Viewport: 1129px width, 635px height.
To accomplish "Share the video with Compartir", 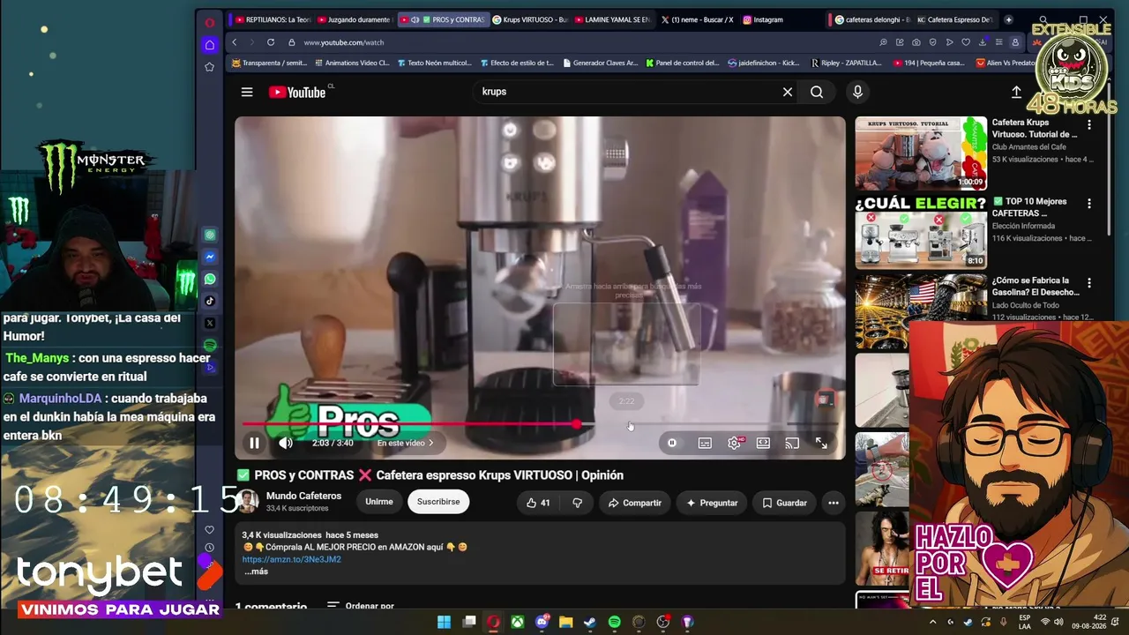I will (x=635, y=503).
